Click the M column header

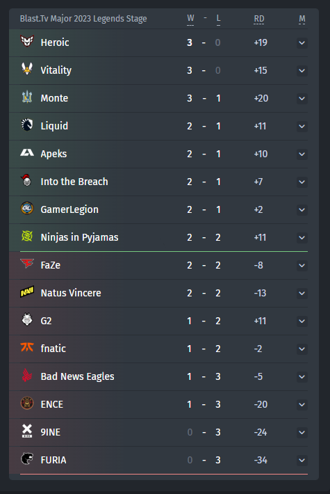pos(302,19)
